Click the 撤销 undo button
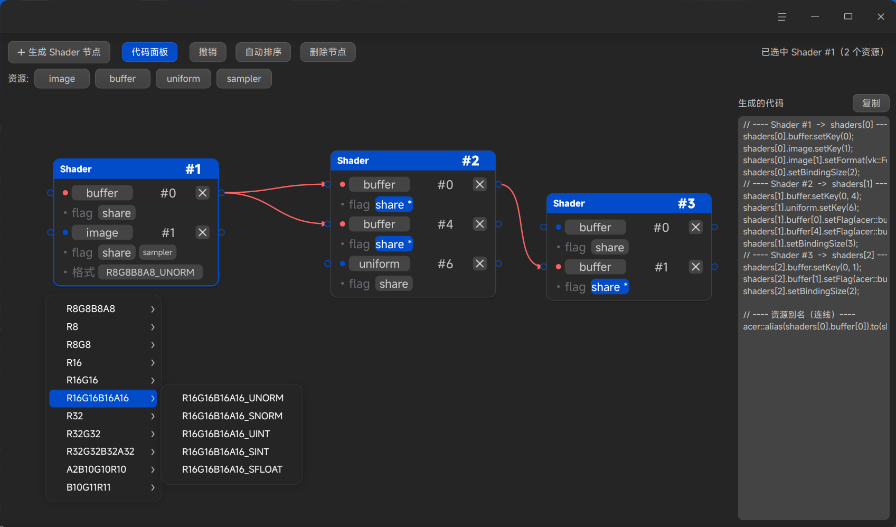This screenshot has width=896, height=527. click(x=208, y=52)
